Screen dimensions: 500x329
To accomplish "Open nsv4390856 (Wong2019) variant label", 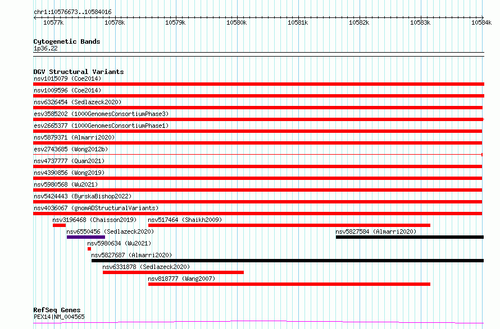I will click(x=69, y=173).
